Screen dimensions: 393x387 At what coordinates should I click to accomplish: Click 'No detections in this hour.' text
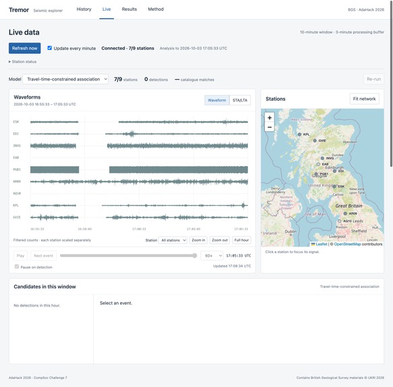tap(37, 305)
